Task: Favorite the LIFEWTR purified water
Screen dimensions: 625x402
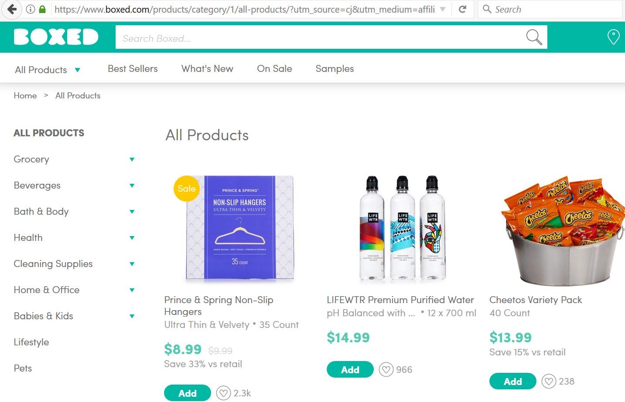Action: 386,370
